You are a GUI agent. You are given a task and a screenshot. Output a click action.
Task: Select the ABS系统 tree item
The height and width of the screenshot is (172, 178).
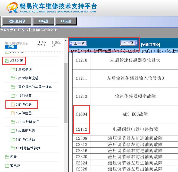pos(16,61)
